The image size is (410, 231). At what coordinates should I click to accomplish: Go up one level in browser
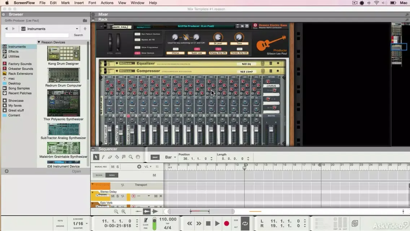point(85,29)
